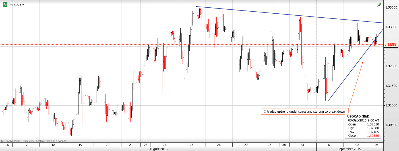
Task: Click the green Fx instrument icon
Action: 5,5
